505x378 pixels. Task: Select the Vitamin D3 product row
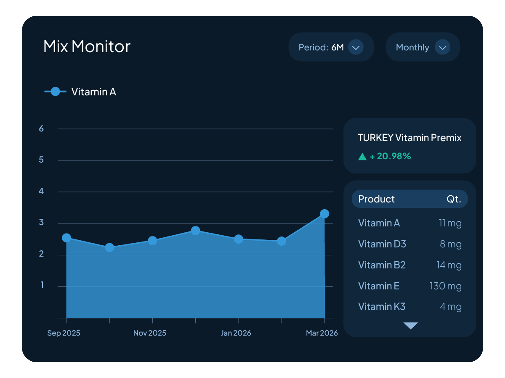409,244
